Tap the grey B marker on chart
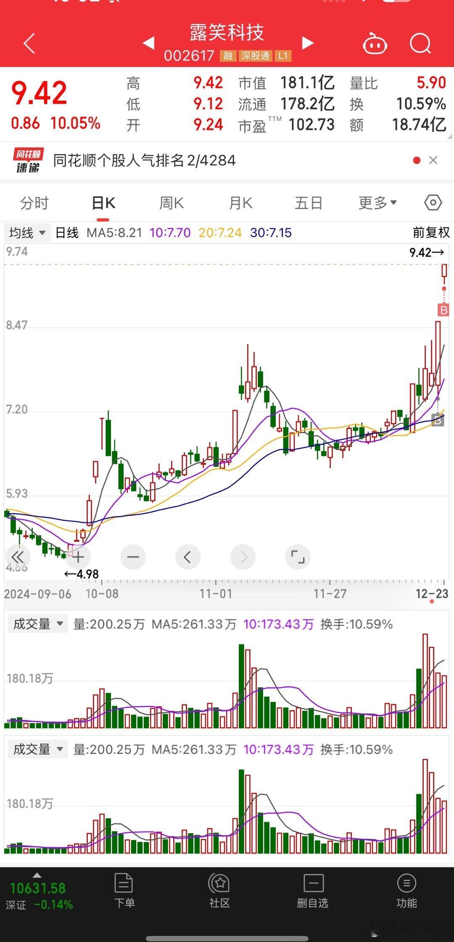 438,420
